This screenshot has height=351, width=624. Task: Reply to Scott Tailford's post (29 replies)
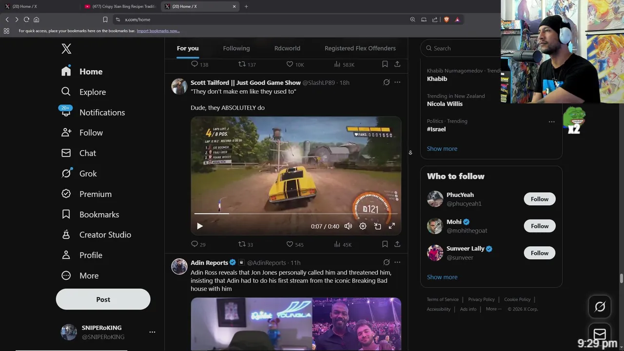pos(198,244)
